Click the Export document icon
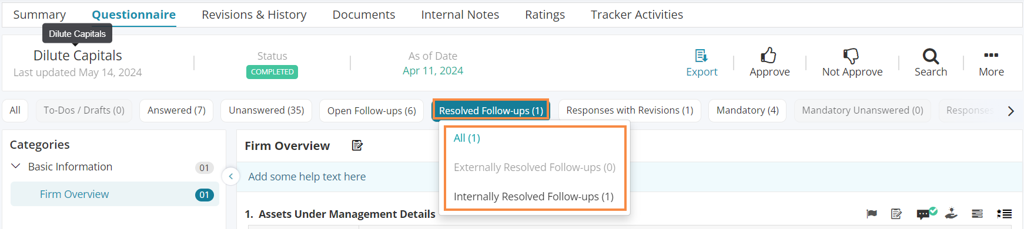 point(701,56)
